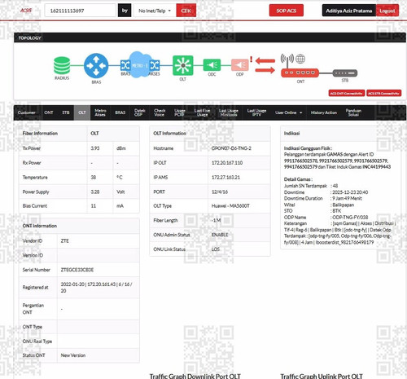Open the Check Voice tab
407x379 pixels.
pos(160,112)
